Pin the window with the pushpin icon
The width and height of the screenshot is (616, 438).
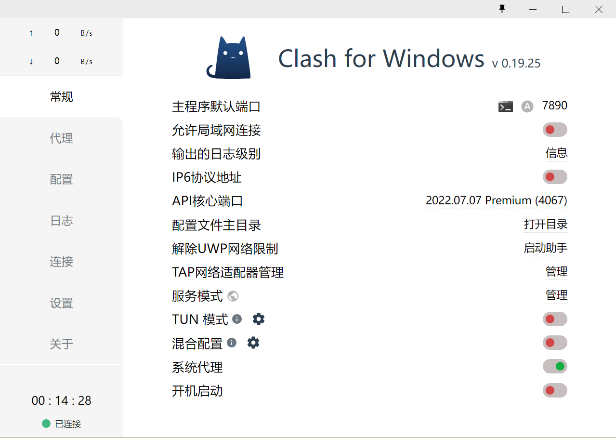[x=502, y=9]
